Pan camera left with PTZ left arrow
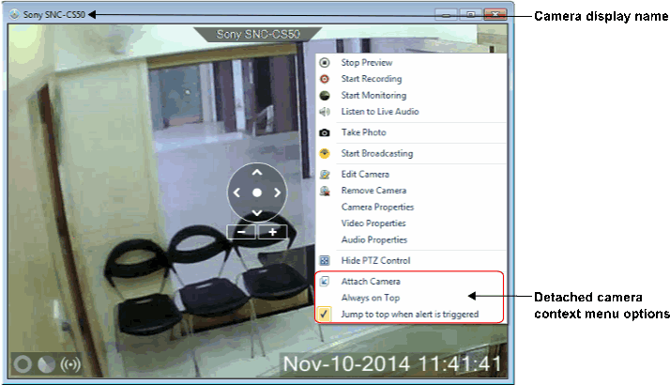The height and width of the screenshot is (385, 670). [x=236, y=192]
